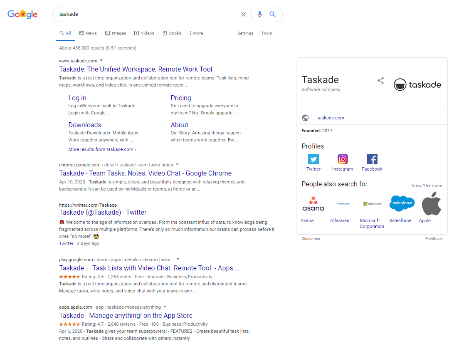Start voice search with the microphone icon
The width and height of the screenshot is (459, 349).
pos(259,14)
